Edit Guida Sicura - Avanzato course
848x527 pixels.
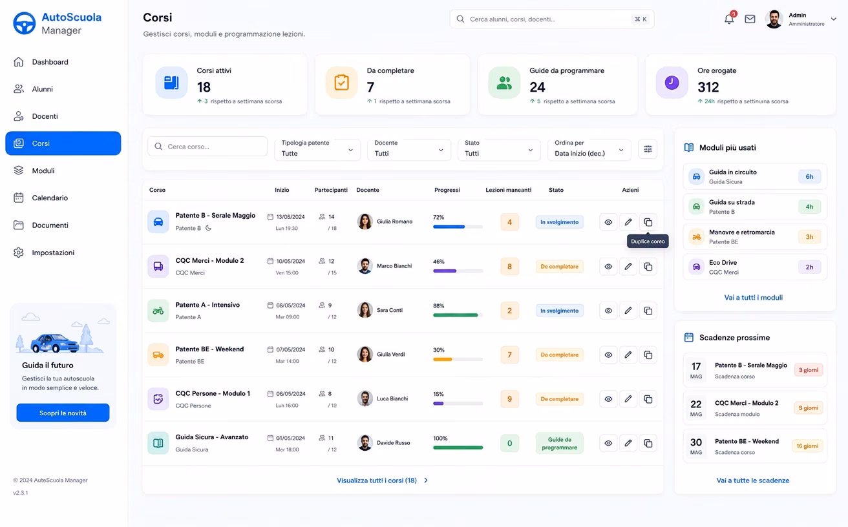coord(628,443)
